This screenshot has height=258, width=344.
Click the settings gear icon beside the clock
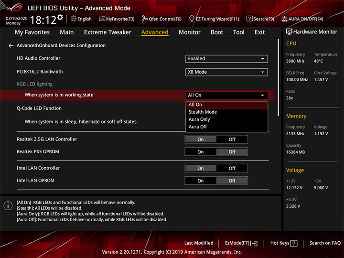click(x=60, y=18)
